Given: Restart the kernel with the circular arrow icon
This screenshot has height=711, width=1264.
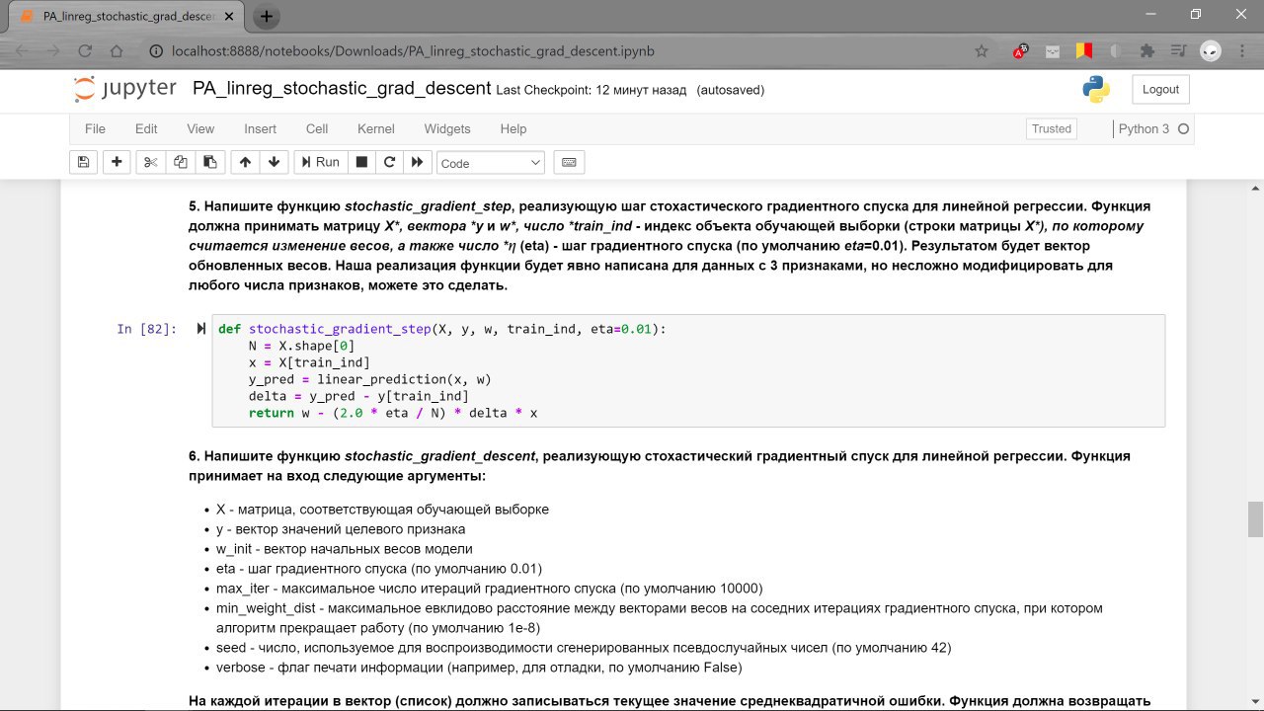Looking at the screenshot, I should pos(389,162).
